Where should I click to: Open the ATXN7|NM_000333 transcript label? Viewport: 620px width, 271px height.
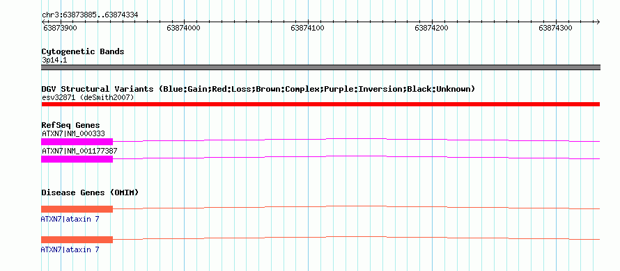click(73, 133)
